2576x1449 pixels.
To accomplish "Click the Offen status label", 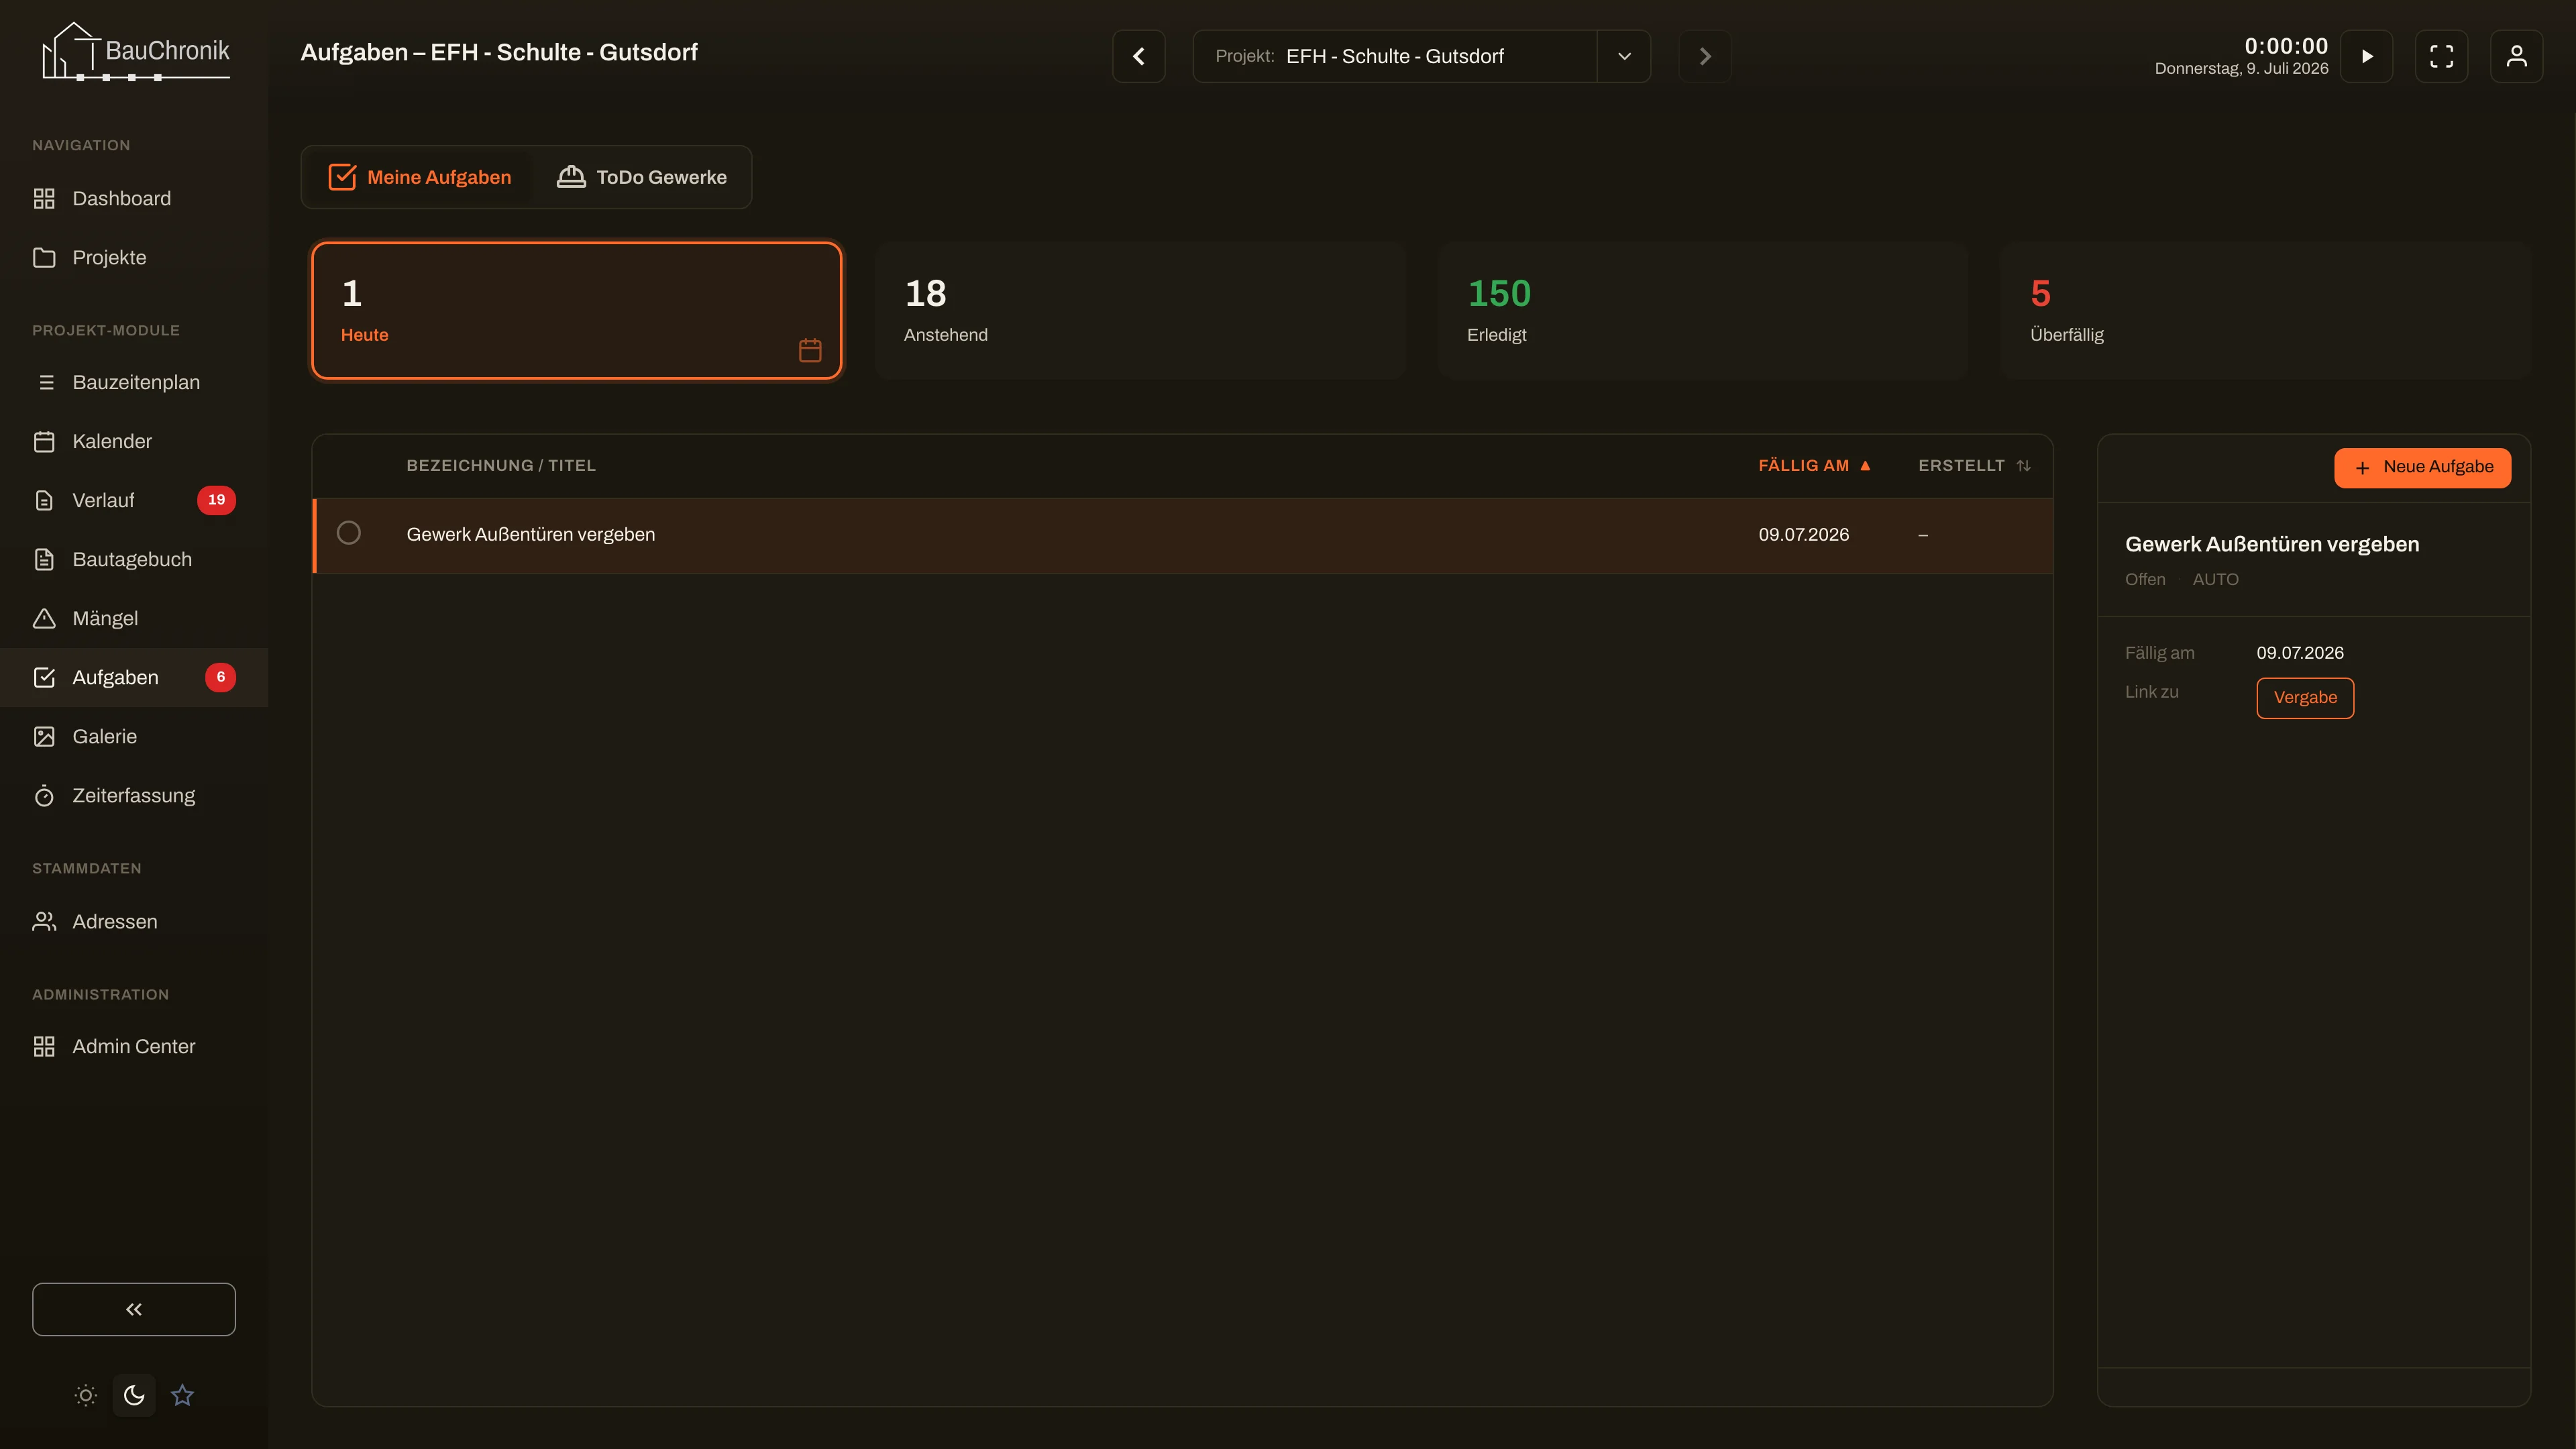I will (2145, 580).
